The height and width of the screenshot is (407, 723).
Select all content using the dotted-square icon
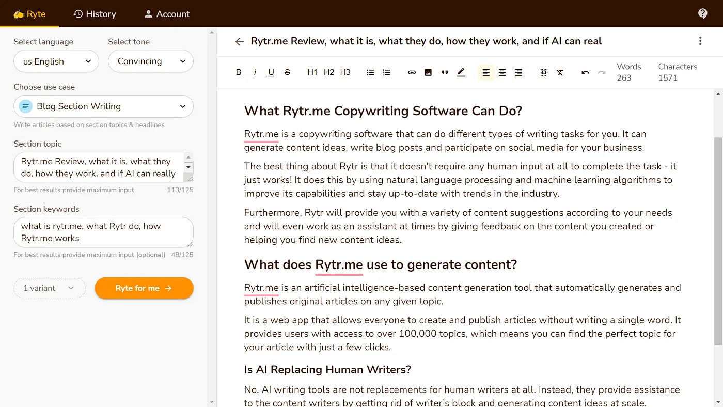click(544, 73)
